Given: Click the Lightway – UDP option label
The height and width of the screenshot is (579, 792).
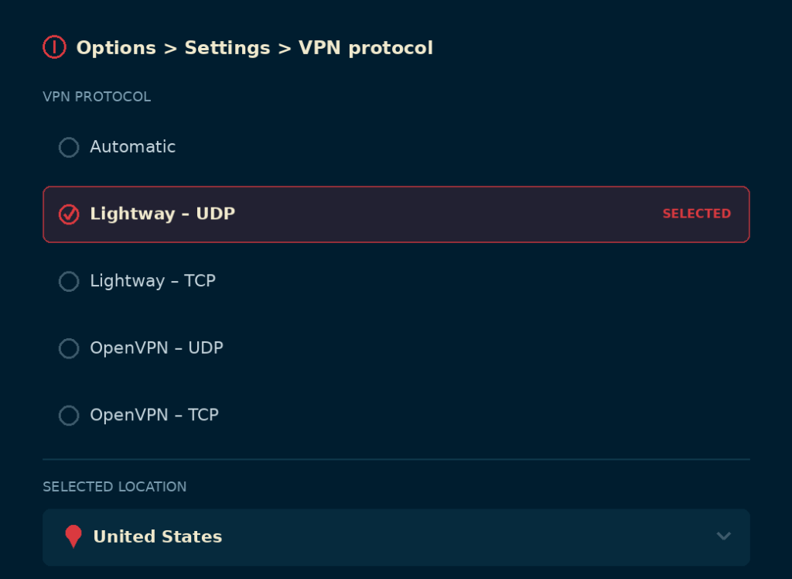Looking at the screenshot, I should pos(162,214).
